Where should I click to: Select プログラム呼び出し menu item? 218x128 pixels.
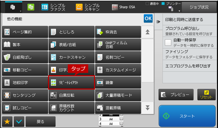190,31
